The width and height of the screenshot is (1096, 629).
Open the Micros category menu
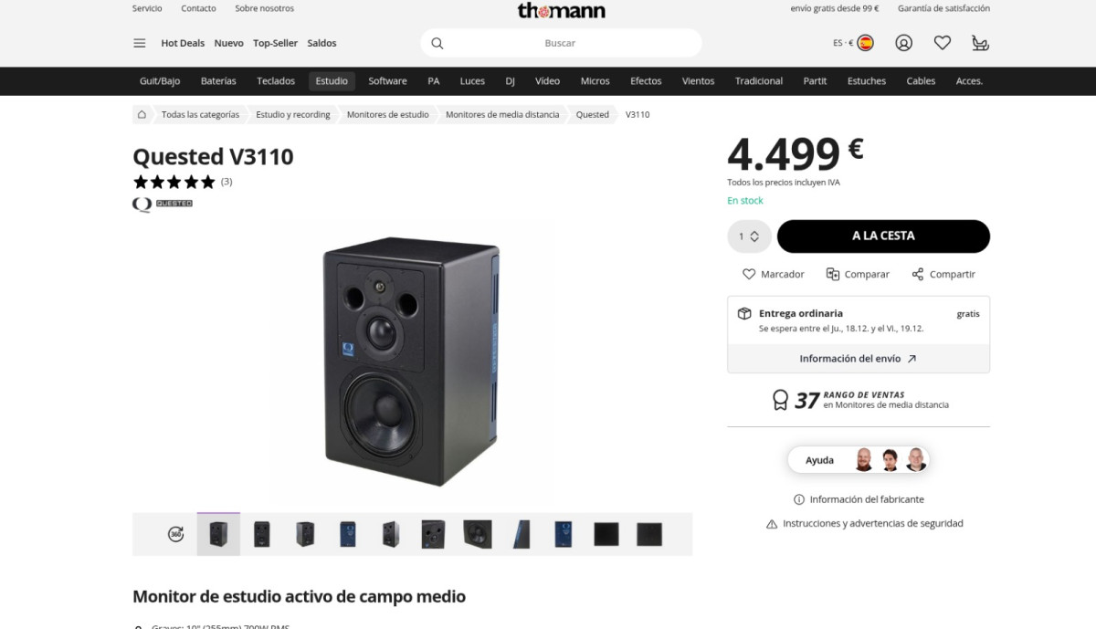(x=595, y=81)
